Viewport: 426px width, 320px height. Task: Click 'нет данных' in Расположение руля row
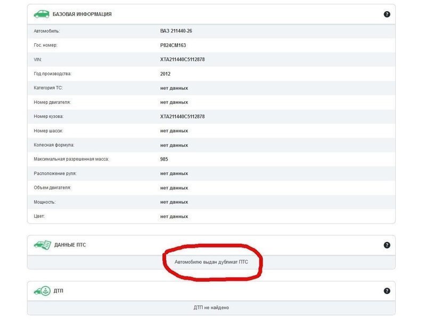(x=174, y=174)
